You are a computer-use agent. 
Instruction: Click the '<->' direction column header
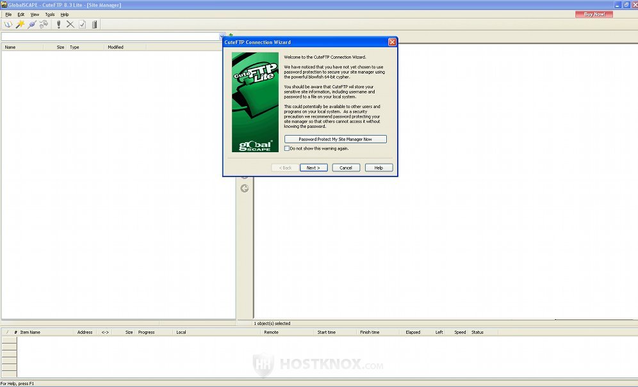(x=105, y=332)
